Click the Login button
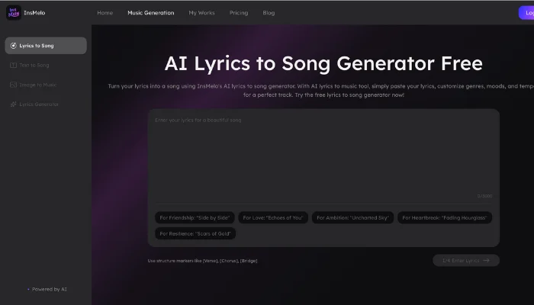This screenshot has height=305, width=534. (x=526, y=13)
